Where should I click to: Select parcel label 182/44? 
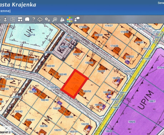[x=51, y=66]
